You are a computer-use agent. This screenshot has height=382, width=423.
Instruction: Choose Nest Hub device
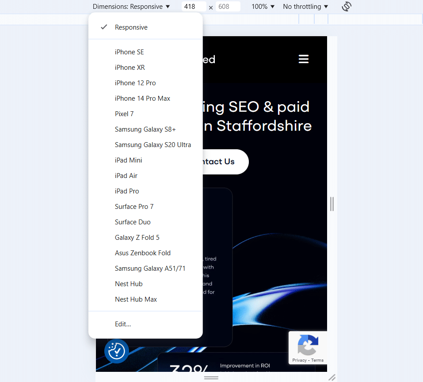coord(145,284)
